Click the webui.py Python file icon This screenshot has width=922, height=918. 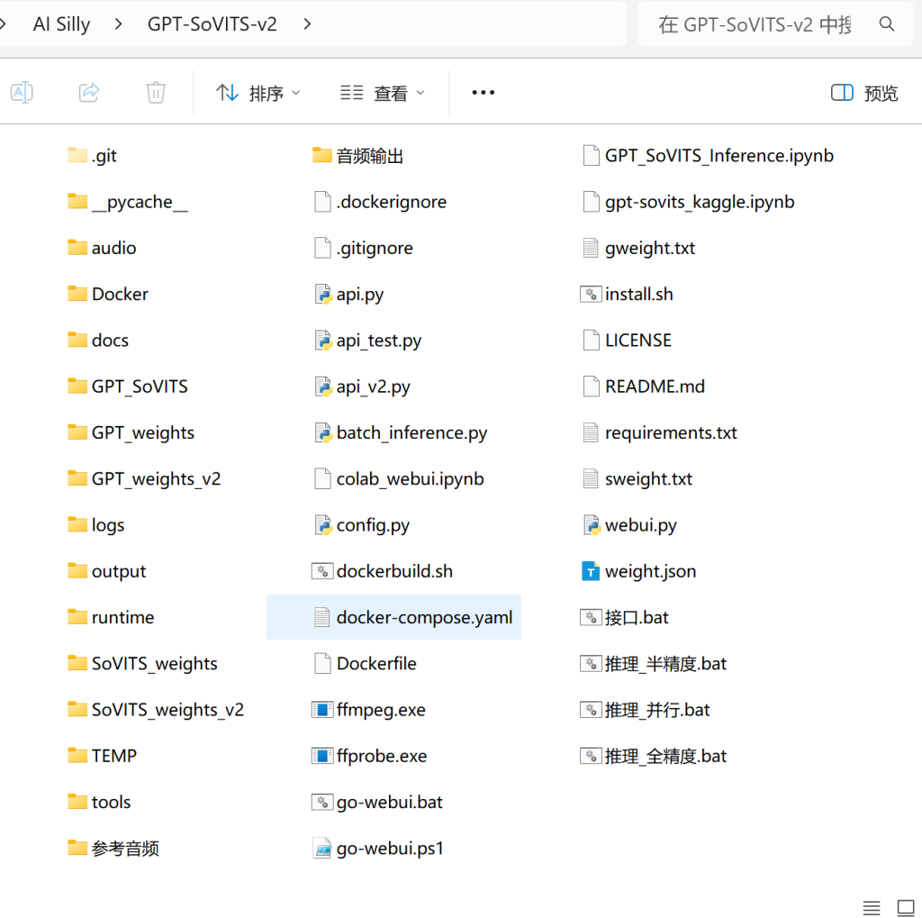592,525
